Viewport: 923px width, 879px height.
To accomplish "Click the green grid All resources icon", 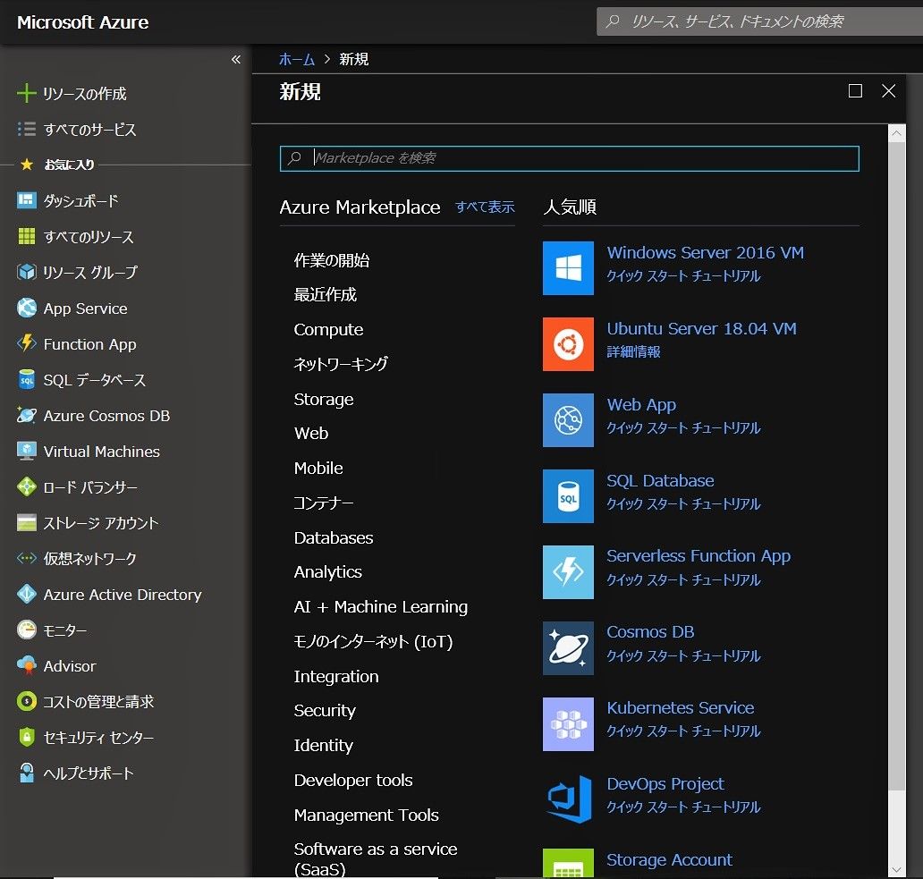I will pyautogui.click(x=26, y=236).
